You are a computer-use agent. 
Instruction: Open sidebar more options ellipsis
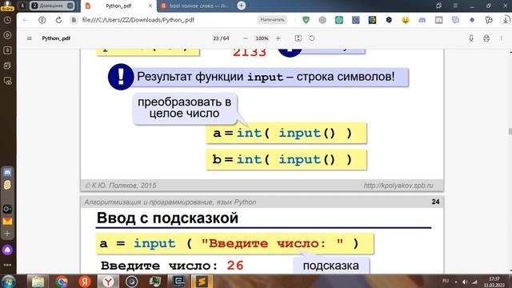(x=7, y=265)
